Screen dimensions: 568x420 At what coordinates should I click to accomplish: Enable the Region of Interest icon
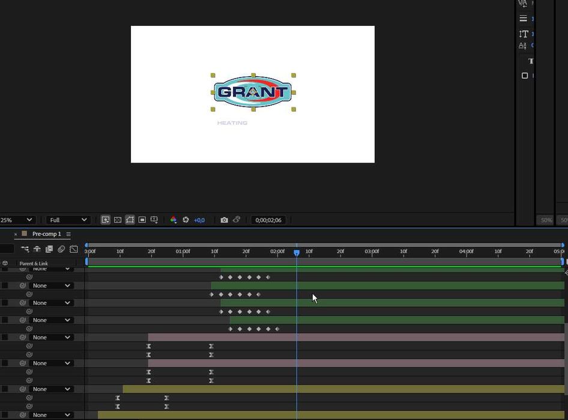(x=142, y=220)
